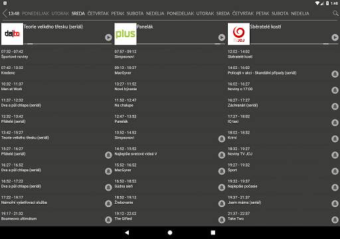
Task: Open the Dajto channel logo
Action: [12, 34]
